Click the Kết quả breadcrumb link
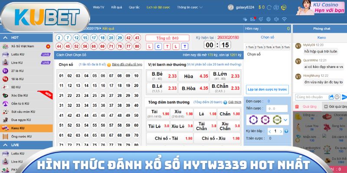 coord(108,29)
